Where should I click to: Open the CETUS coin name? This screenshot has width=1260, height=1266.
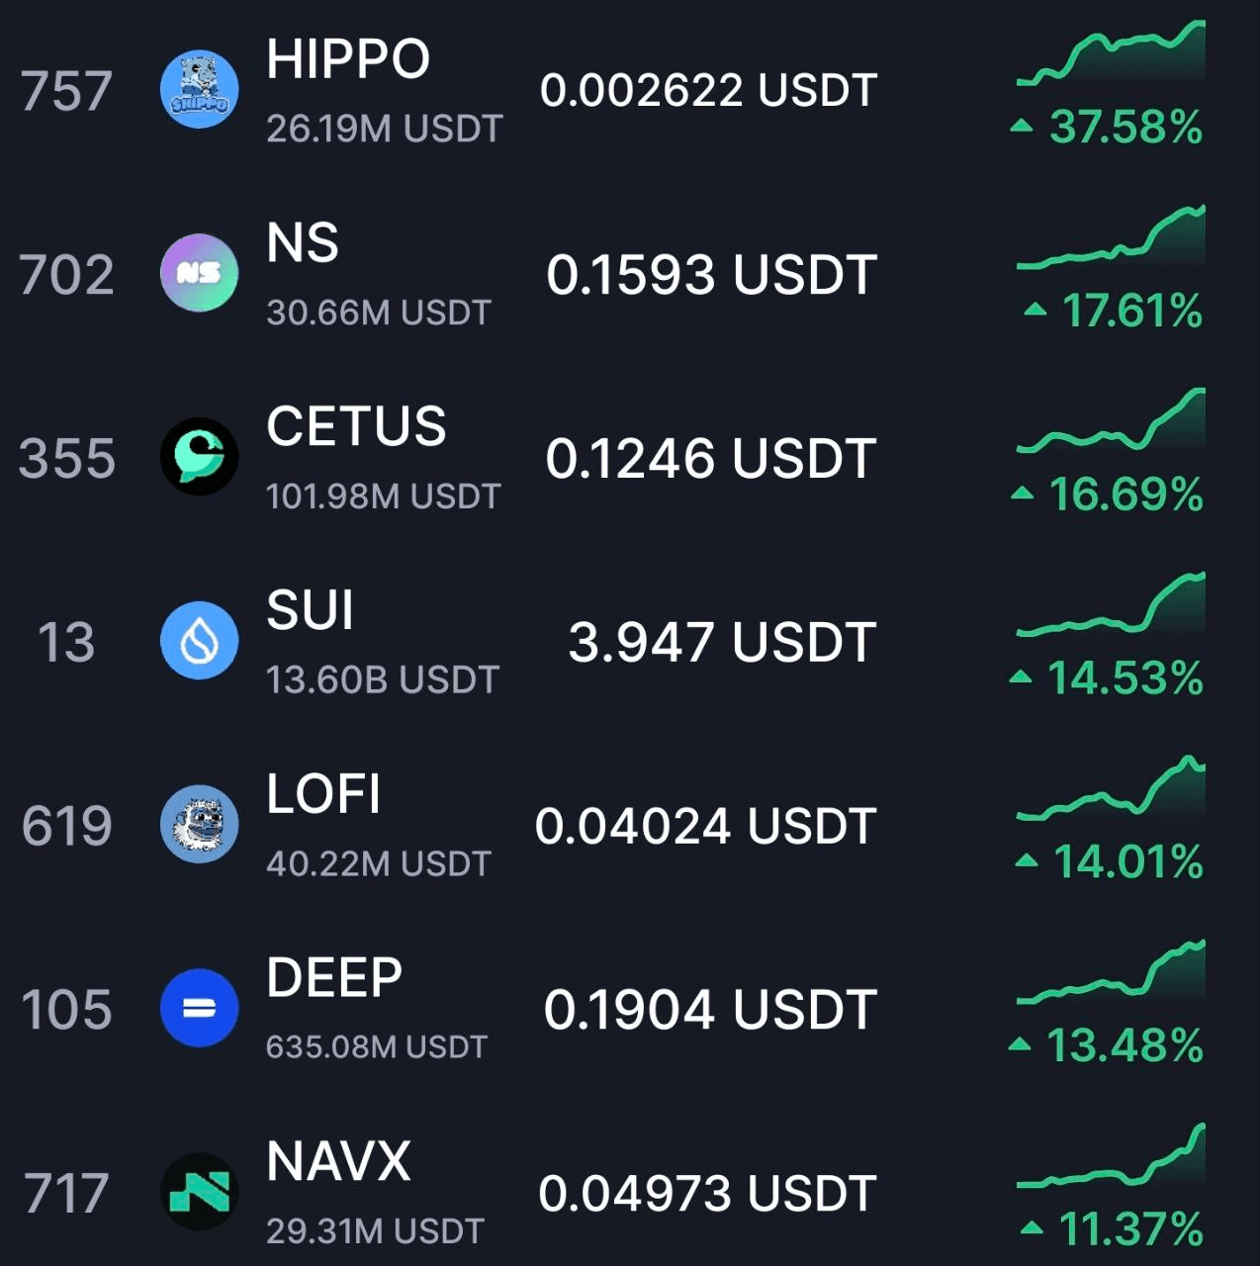[x=356, y=427]
